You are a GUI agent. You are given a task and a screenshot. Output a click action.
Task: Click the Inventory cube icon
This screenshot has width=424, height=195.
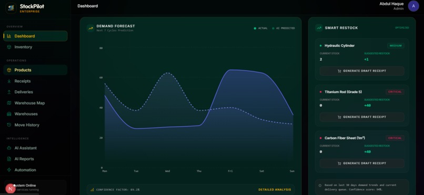click(9, 47)
